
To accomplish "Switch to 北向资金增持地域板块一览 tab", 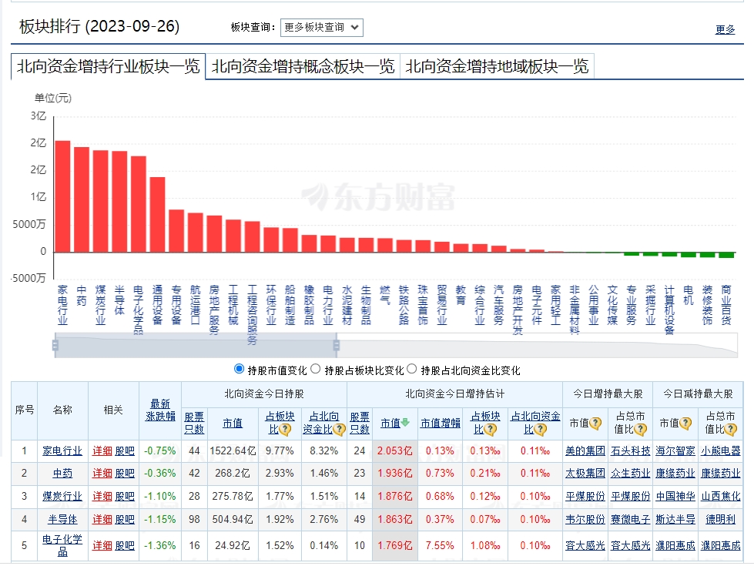I will tap(497, 66).
